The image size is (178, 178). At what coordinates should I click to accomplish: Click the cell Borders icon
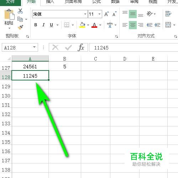coord(67,25)
